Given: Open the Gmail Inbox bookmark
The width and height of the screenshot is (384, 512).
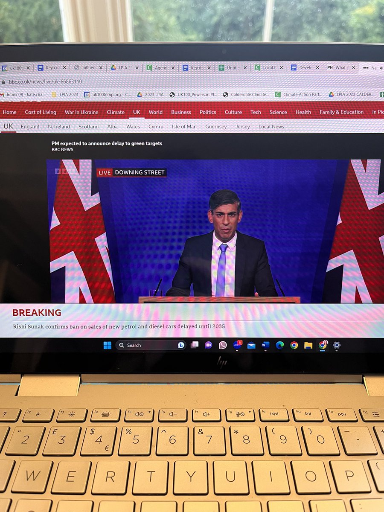Looking at the screenshot, I should tap(23, 94).
